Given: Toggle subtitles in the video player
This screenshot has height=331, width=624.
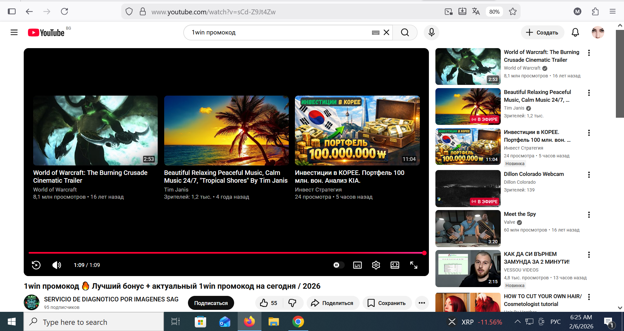Looking at the screenshot, I should (357, 265).
